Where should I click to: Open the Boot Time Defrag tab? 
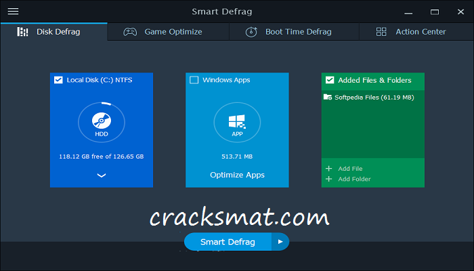(x=294, y=32)
